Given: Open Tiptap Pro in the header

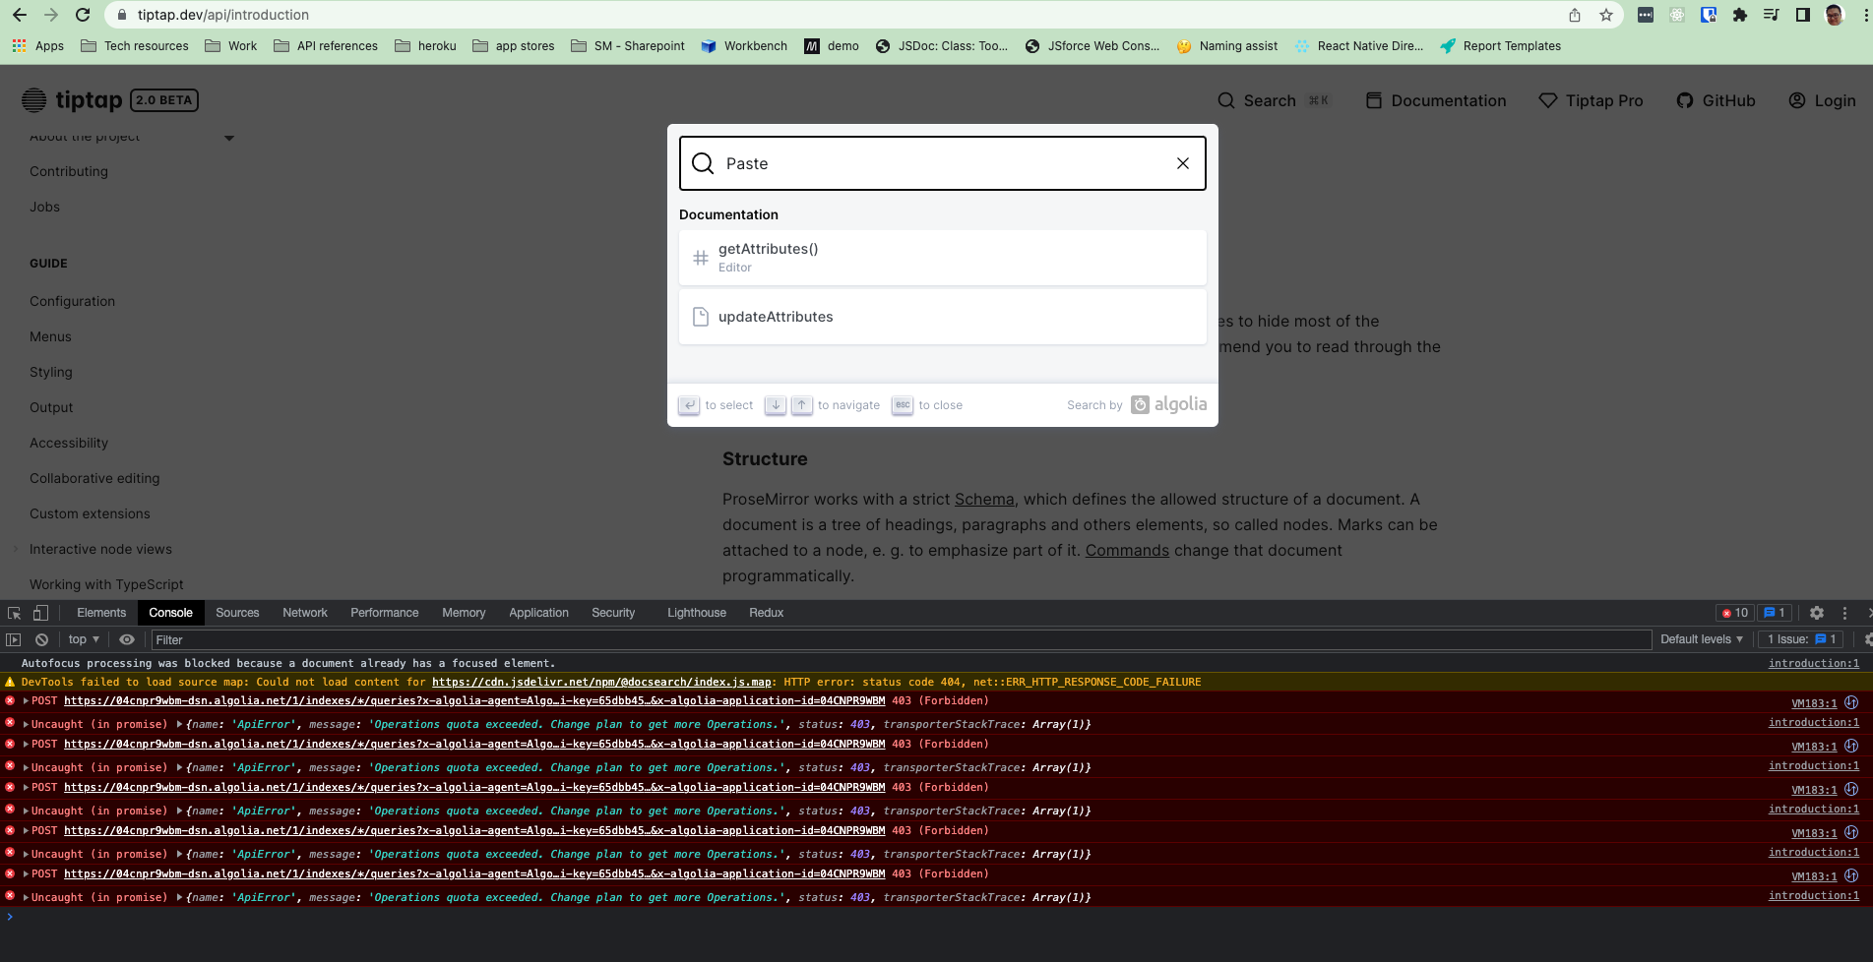Looking at the screenshot, I should (x=1591, y=100).
